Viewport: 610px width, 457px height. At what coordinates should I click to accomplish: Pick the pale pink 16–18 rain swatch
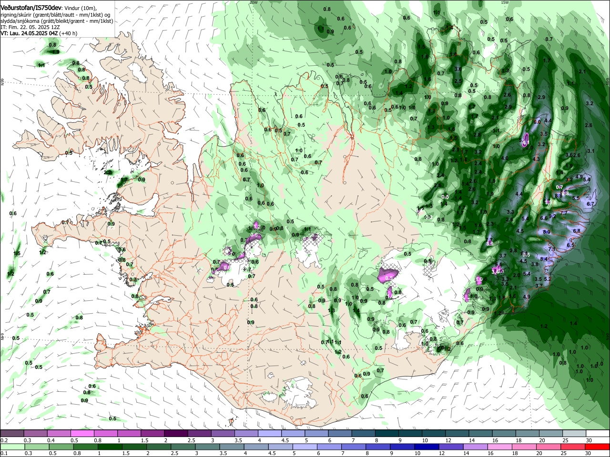click(x=500, y=447)
